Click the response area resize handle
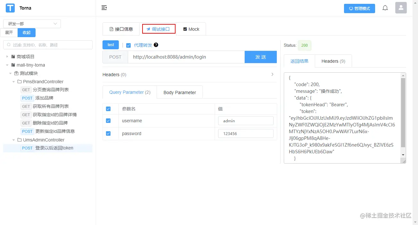The image size is (418, 225). [404, 161]
